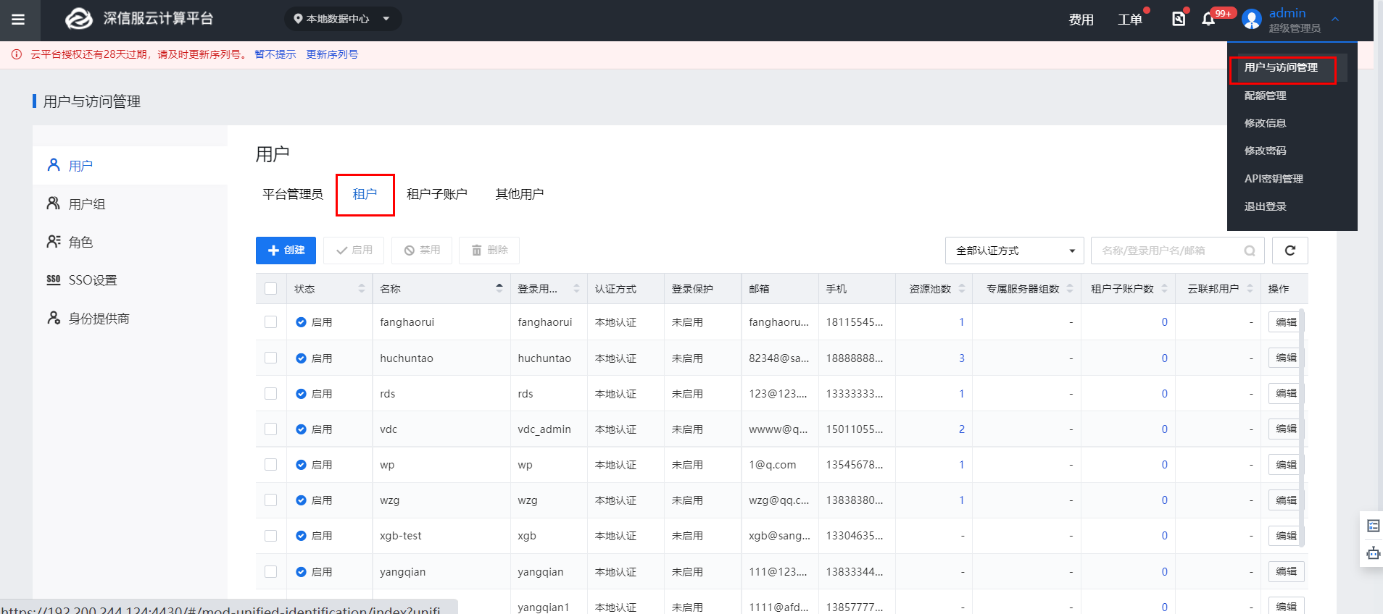Click the admin user avatar icon

point(1252,20)
